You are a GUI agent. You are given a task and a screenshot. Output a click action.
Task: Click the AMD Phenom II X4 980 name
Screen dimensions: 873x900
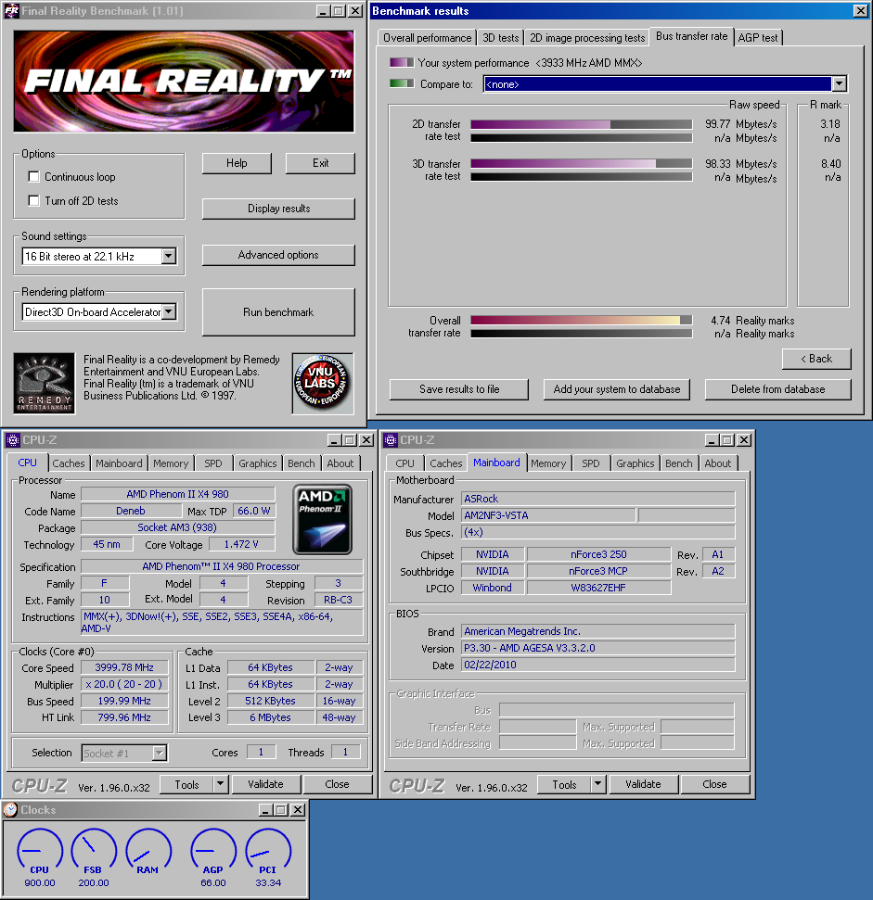[x=177, y=494]
